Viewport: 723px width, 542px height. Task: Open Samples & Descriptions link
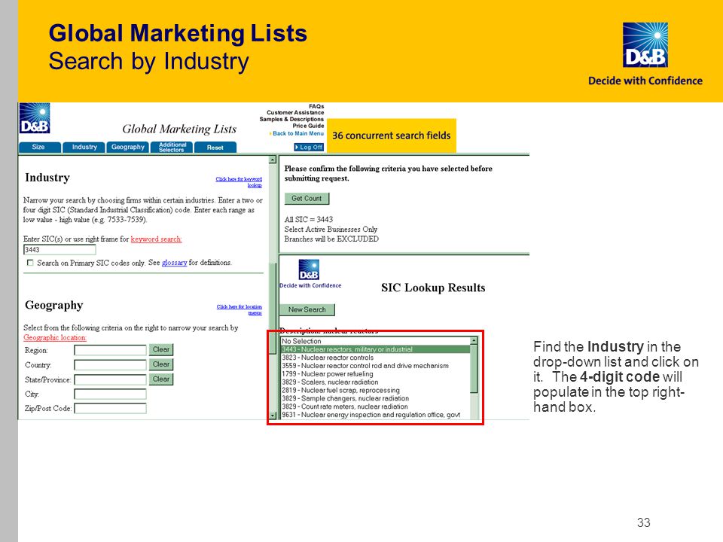[291, 119]
